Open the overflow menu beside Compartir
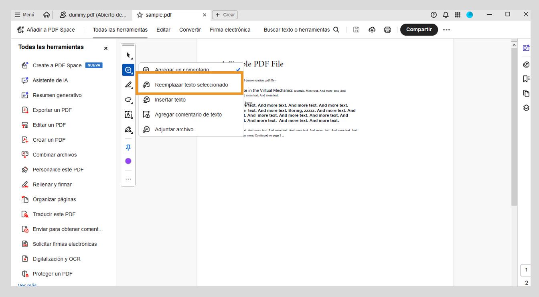The image size is (539, 297). (x=446, y=29)
